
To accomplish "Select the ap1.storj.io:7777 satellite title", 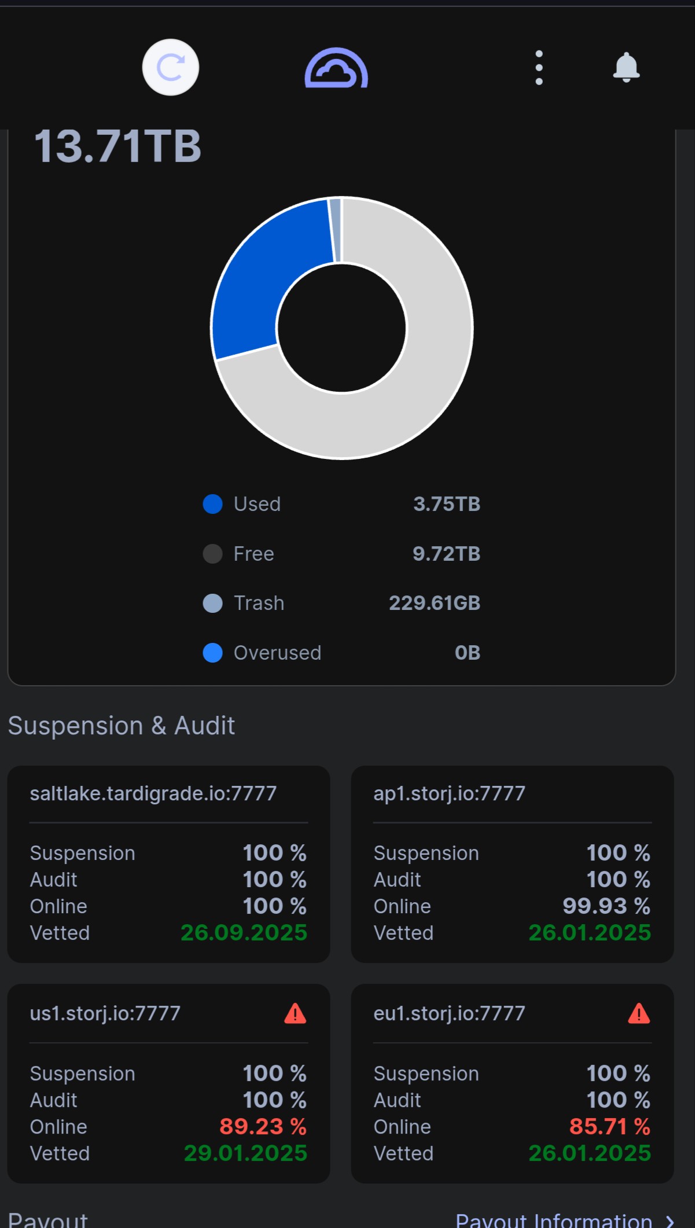I will pos(449,793).
